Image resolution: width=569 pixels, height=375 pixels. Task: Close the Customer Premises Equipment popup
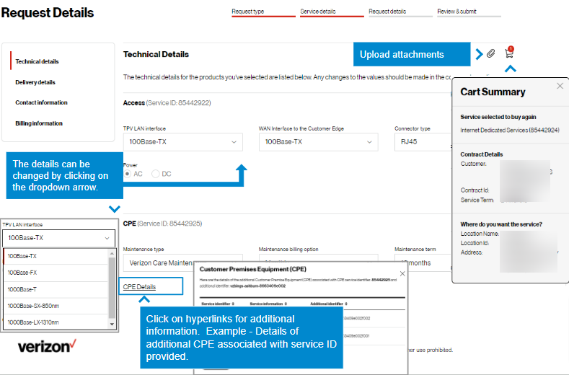(x=402, y=274)
